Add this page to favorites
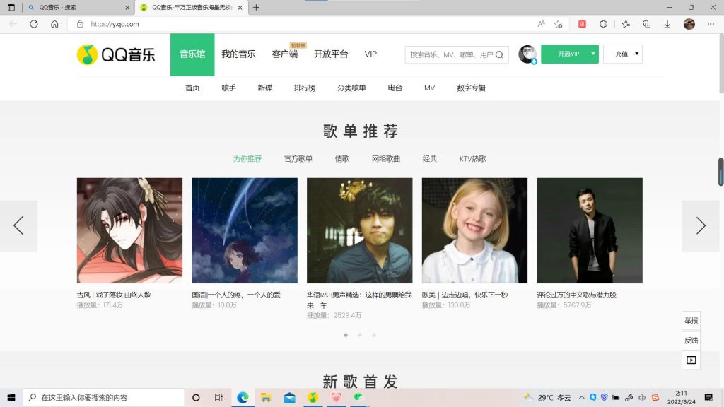 [x=559, y=24]
